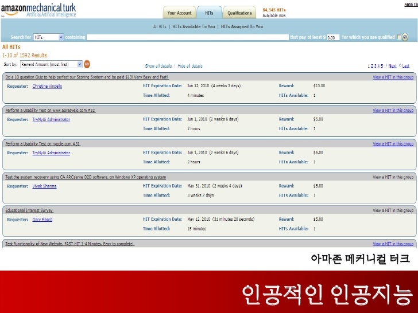418x313 pixels.
Task: Open requester Vivek Sharma's profile
Action: [x=44, y=186]
